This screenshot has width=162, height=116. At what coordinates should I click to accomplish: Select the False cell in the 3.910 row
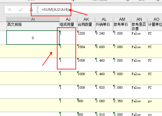click(139, 114)
